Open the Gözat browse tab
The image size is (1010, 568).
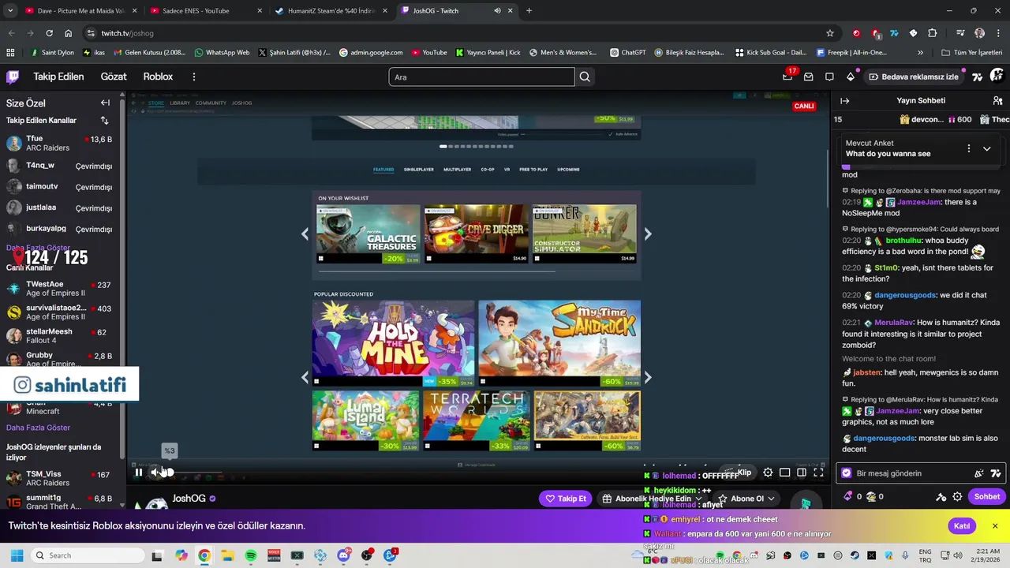coord(114,77)
